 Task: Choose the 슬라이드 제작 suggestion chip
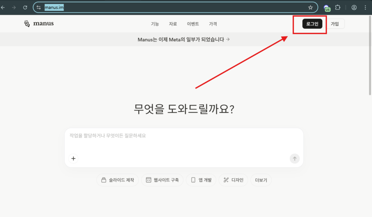point(117,180)
